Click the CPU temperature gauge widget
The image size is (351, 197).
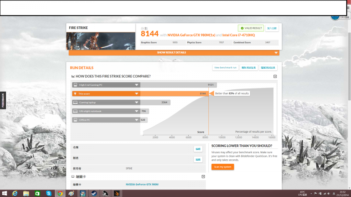[335, 18]
